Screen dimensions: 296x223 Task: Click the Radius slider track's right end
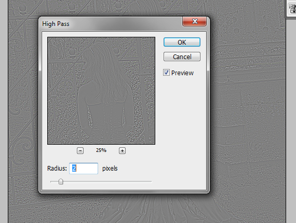[x=151, y=182]
